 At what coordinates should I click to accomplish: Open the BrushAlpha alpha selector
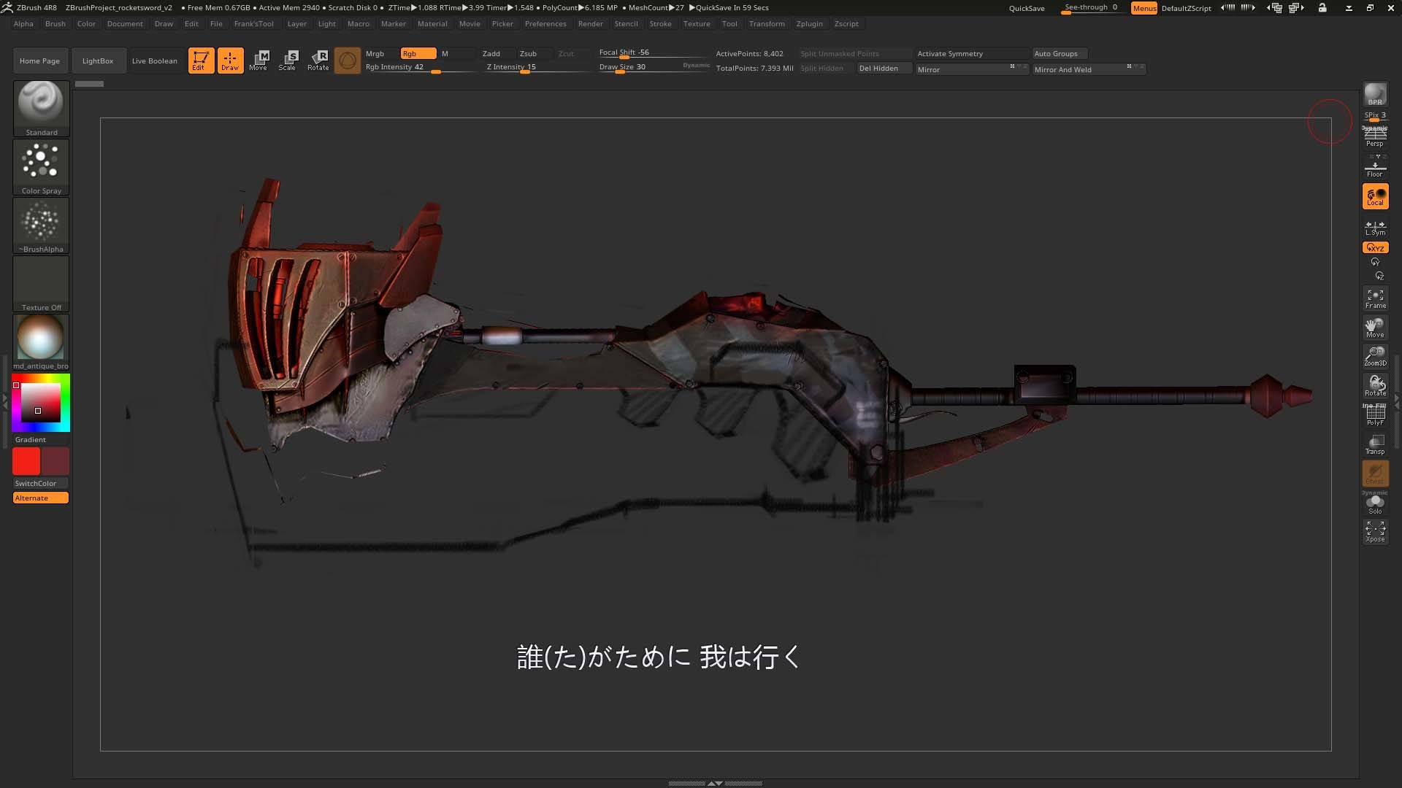pyautogui.click(x=41, y=225)
